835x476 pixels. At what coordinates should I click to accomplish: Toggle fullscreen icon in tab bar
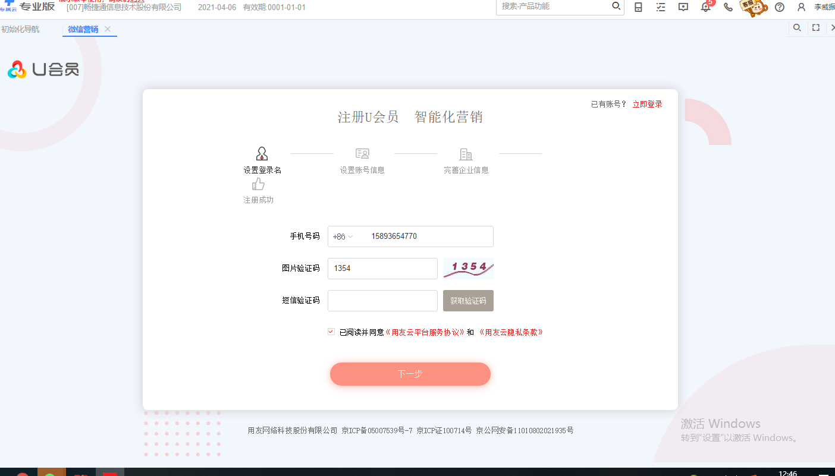point(816,27)
